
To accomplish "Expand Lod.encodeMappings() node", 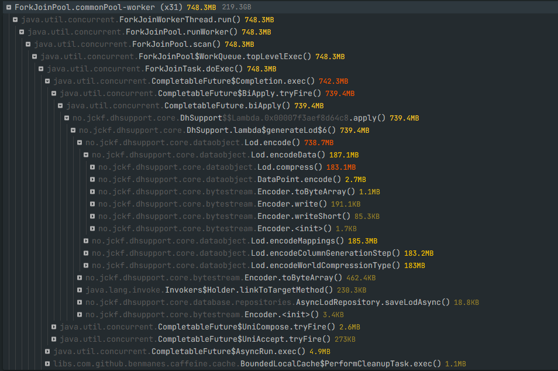I will pos(85,241).
